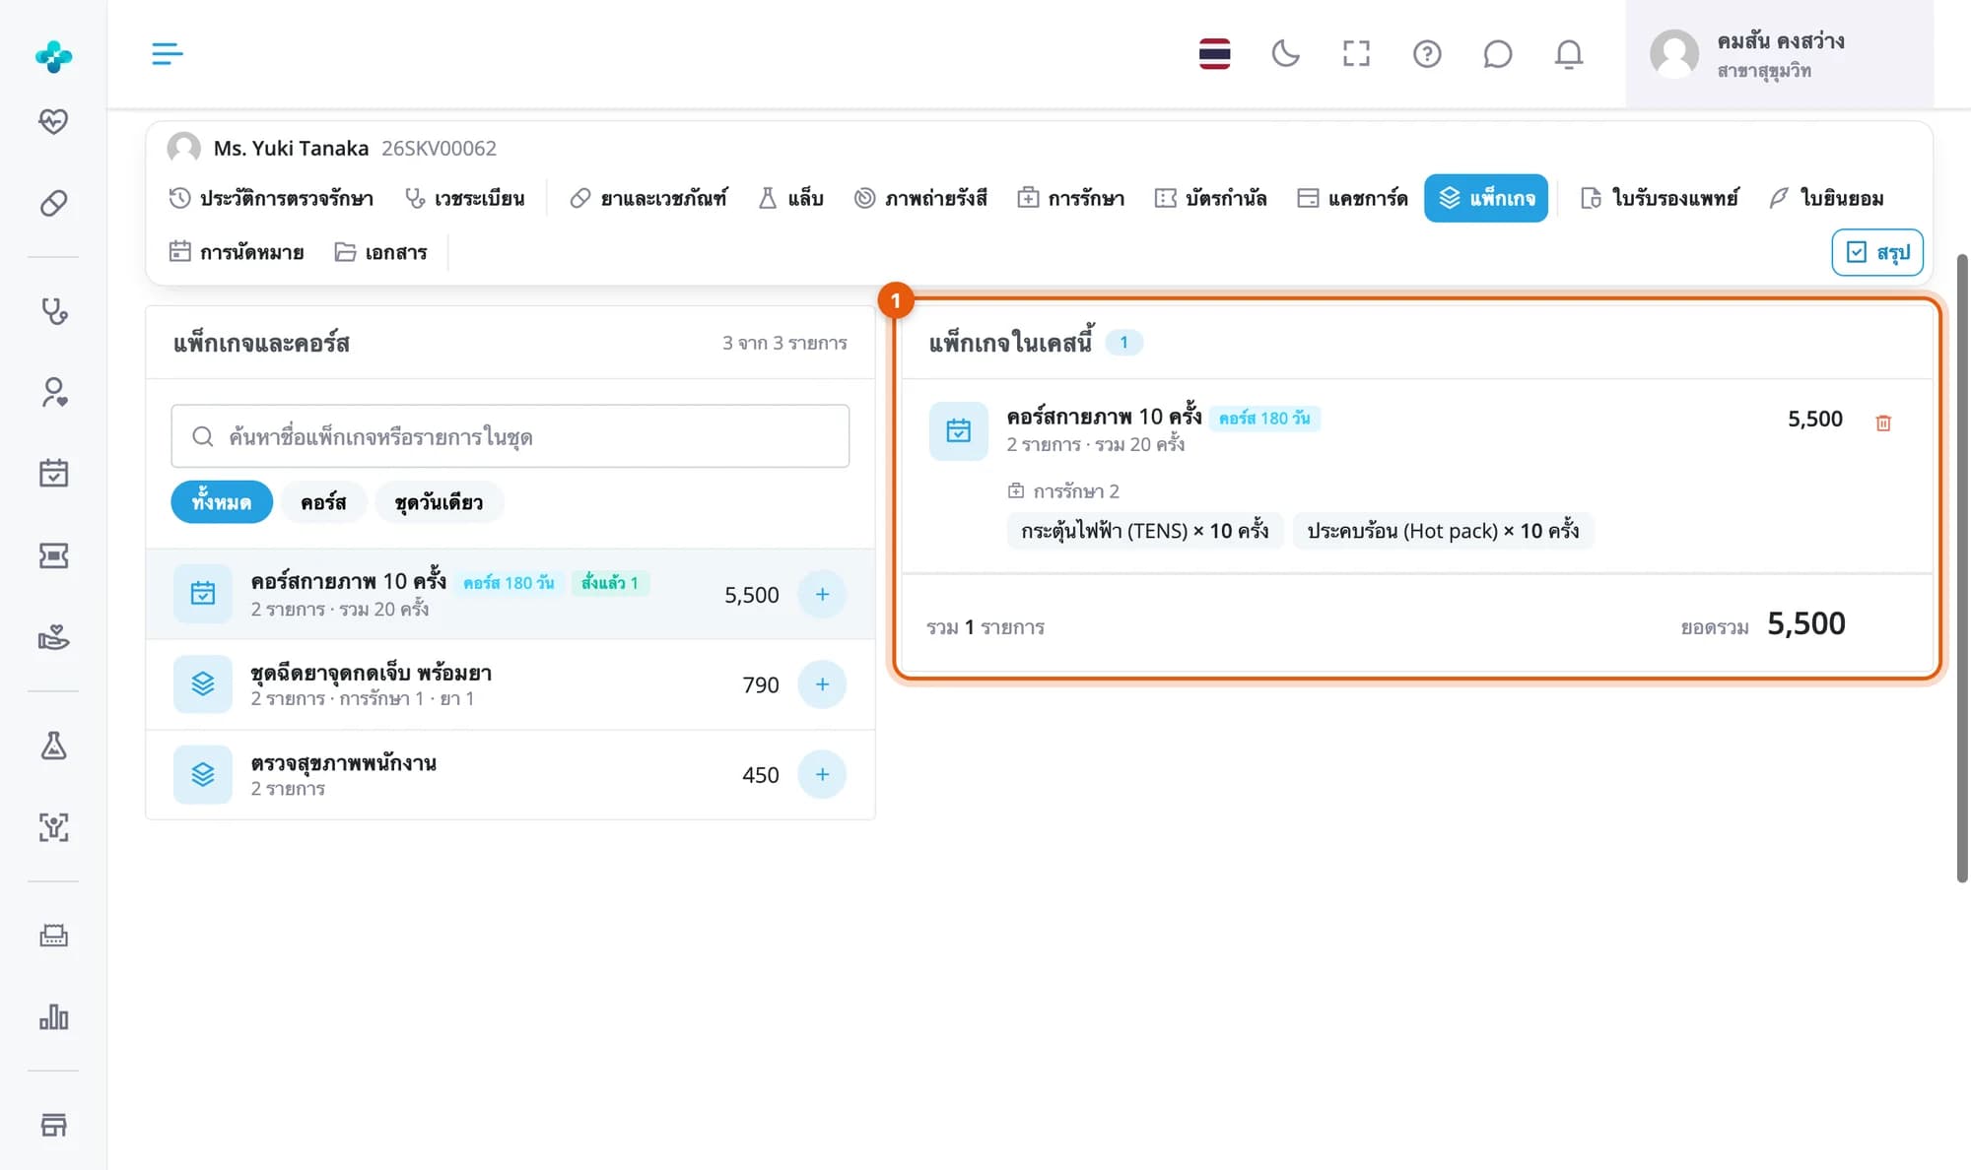Open the help question mark icon
This screenshot has height=1170, width=1971.
click(1427, 53)
